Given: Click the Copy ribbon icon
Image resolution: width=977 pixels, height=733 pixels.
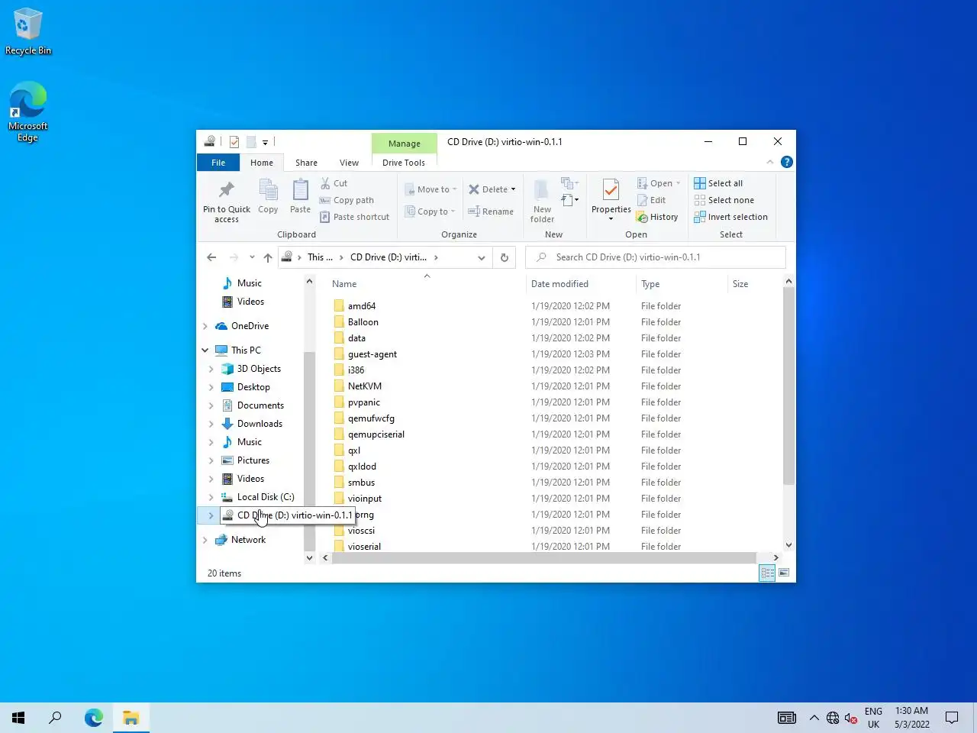Looking at the screenshot, I should click(x=268, y=190).
